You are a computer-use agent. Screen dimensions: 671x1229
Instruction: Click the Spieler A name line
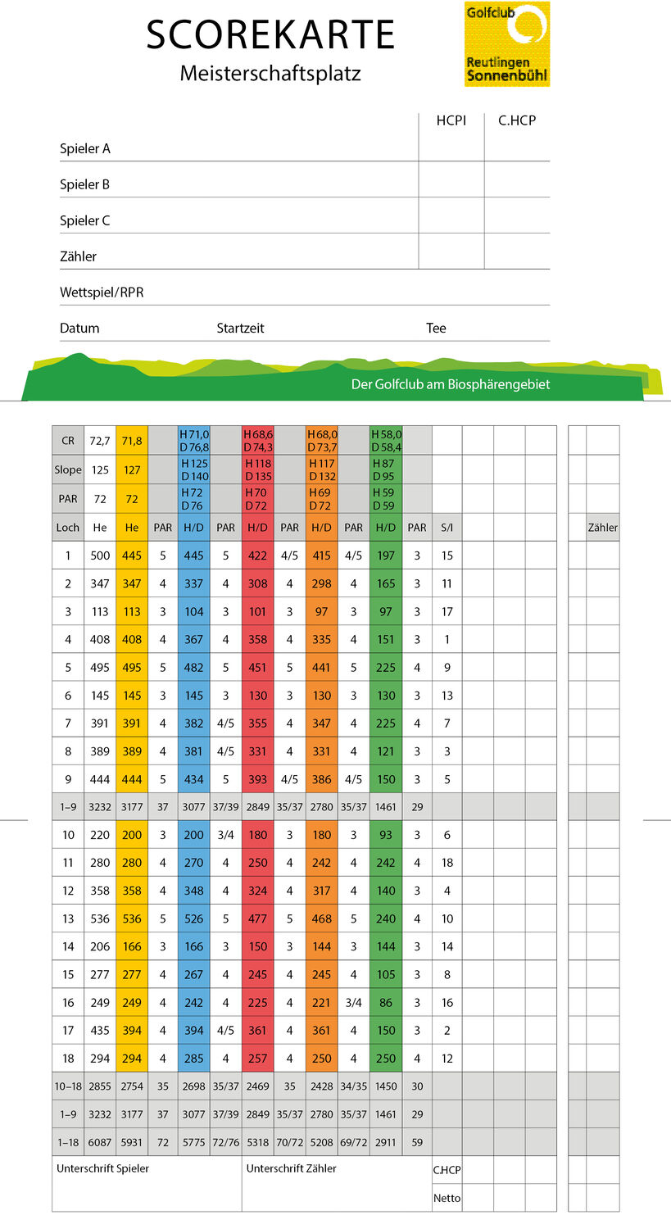238,148
